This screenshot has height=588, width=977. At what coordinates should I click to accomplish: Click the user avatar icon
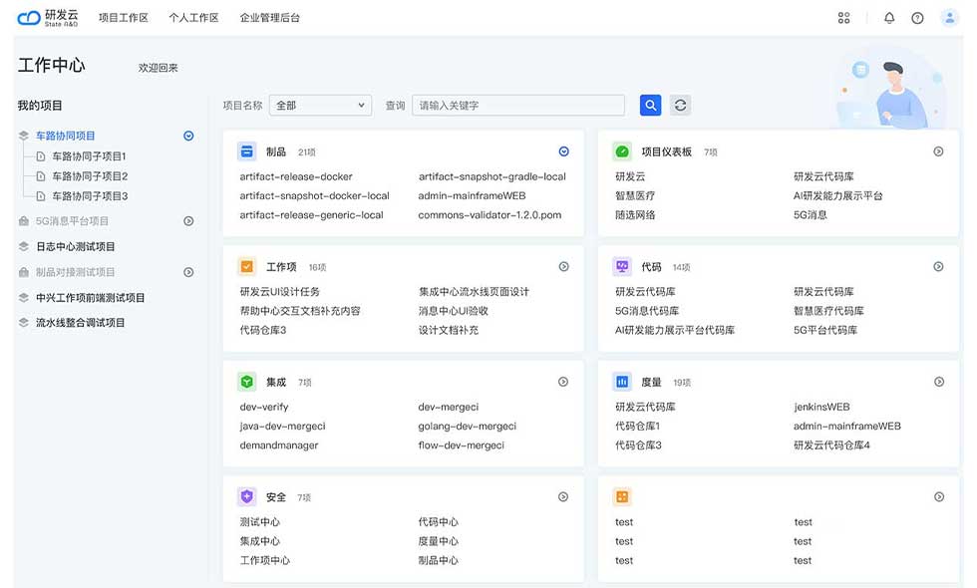[949, 18]
